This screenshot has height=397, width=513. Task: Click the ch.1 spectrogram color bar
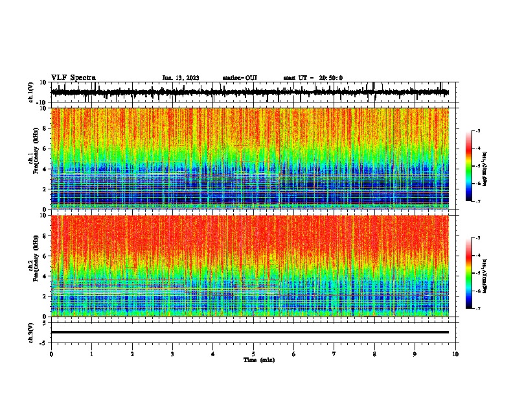pos(468,166)
